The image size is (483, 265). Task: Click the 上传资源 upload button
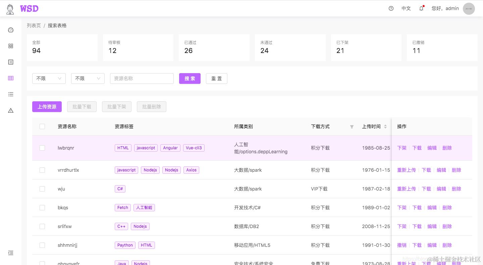click(47, 106)
